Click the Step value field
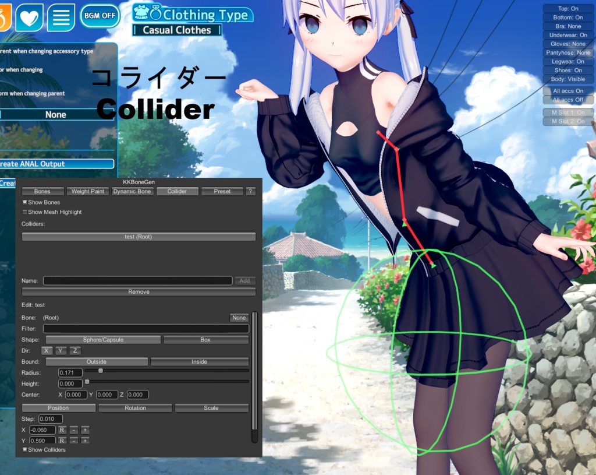The width and height of the screenshot is (596, 475). 51,418
